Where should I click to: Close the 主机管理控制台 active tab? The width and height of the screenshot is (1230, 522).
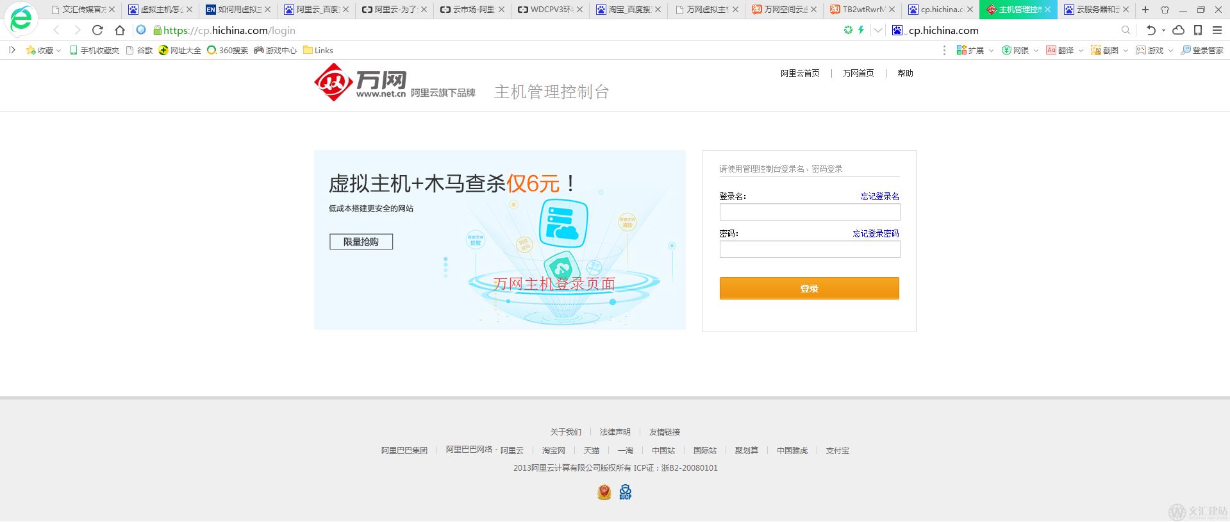pyautogui.click(x=1047, y=10)
